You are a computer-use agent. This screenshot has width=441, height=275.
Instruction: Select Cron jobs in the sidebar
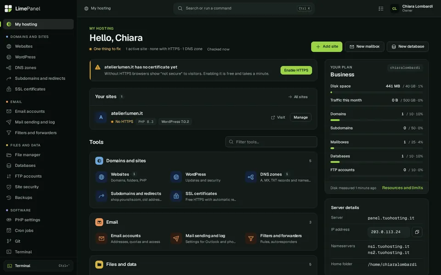click(38, 231)
